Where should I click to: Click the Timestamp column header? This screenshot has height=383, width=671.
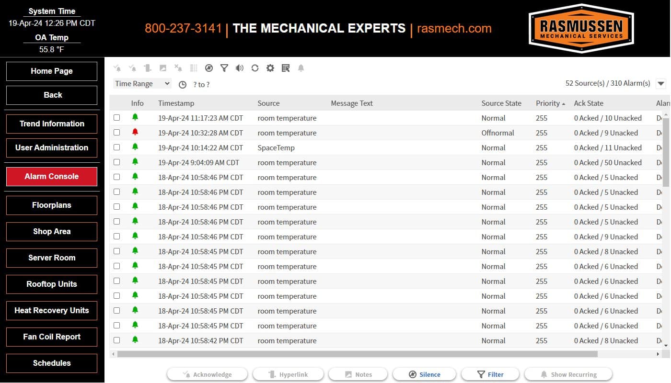click(176, 103)
